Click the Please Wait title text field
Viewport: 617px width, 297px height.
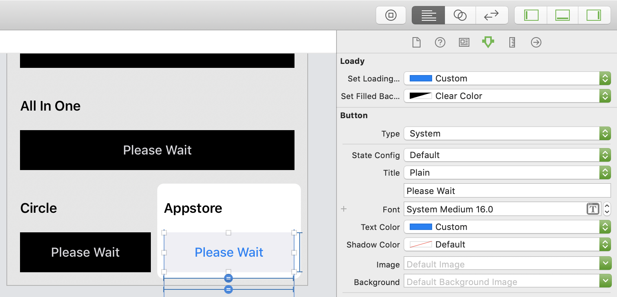(507, 191)
